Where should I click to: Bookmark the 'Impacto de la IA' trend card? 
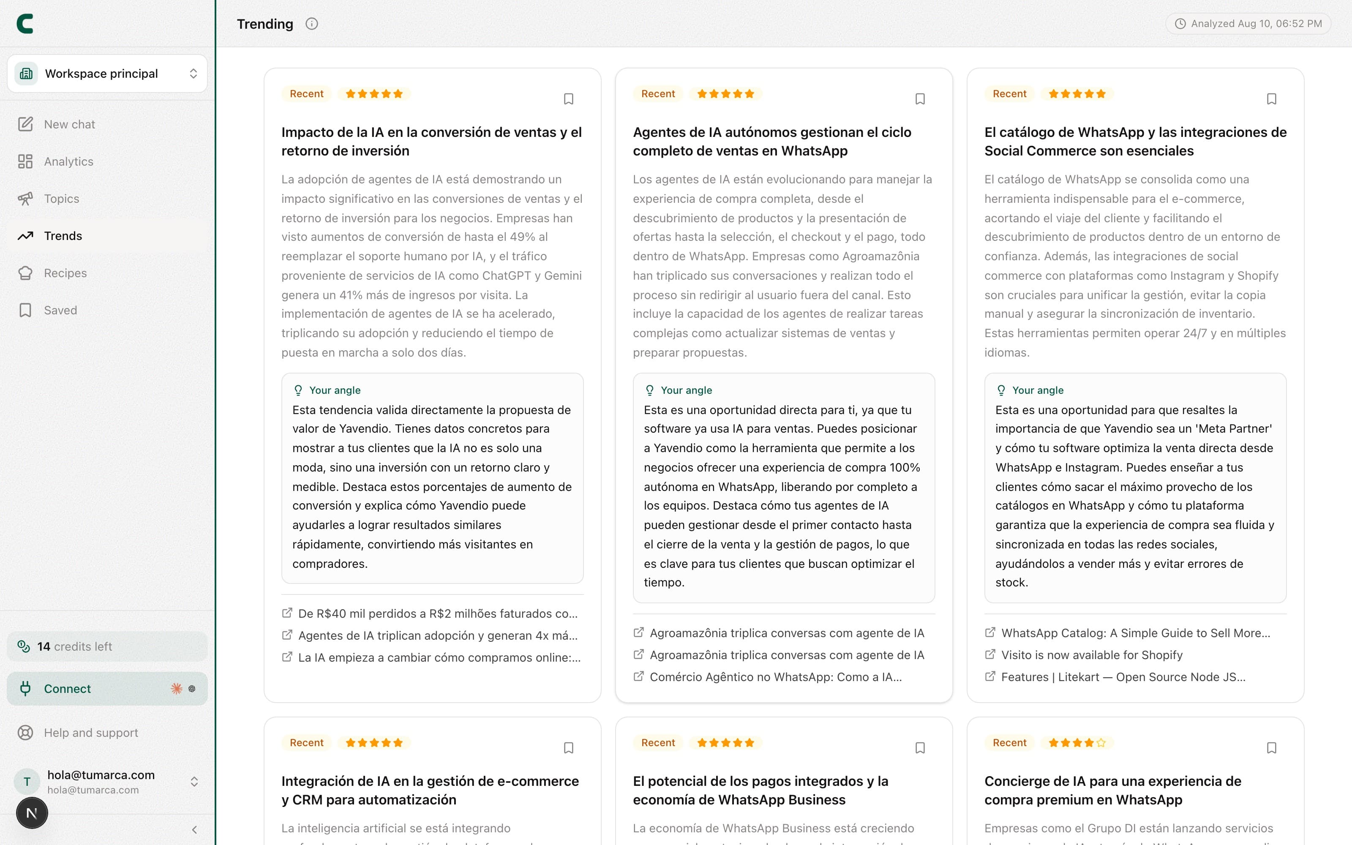[x=569, y=99]
